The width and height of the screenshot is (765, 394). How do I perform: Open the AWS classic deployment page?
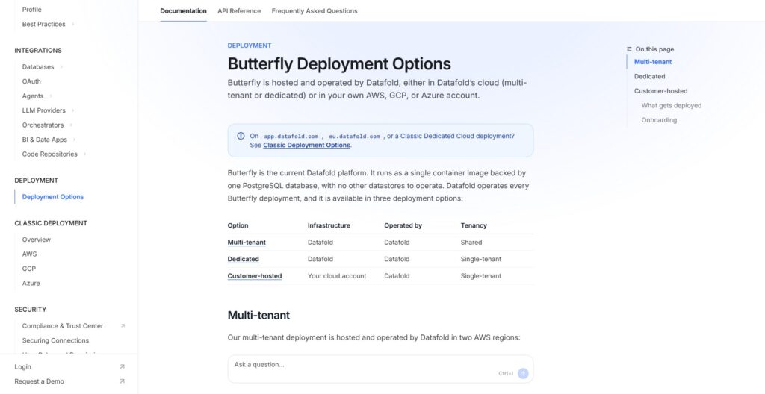coord(29,254)
